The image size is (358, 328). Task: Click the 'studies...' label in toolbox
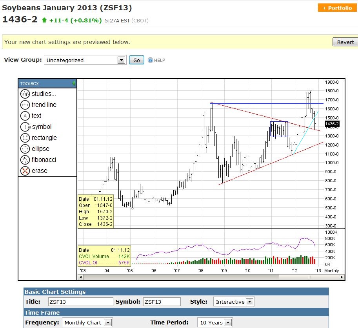tap(44, 94)
